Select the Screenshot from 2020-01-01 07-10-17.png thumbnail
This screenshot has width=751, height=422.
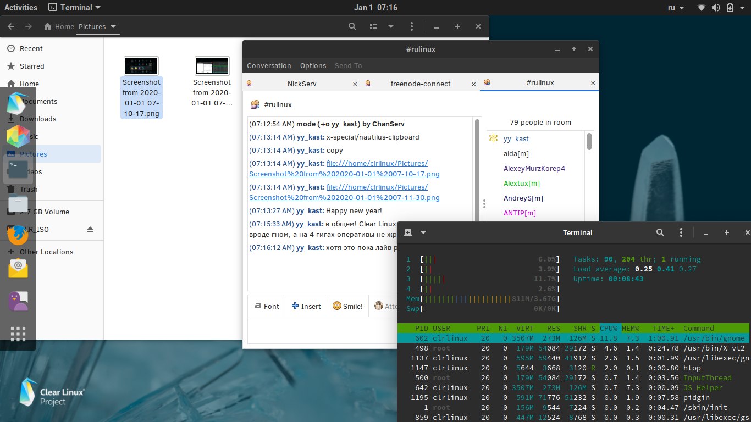point(141,66)
